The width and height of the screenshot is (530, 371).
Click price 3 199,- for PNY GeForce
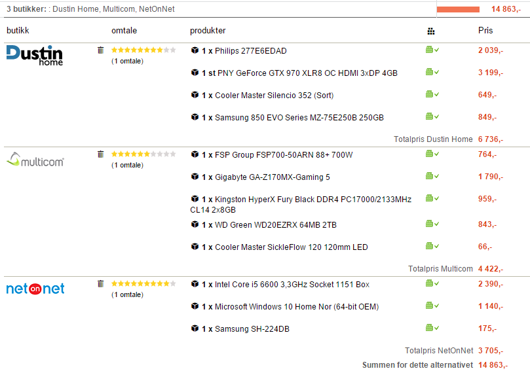coord(491,73)
